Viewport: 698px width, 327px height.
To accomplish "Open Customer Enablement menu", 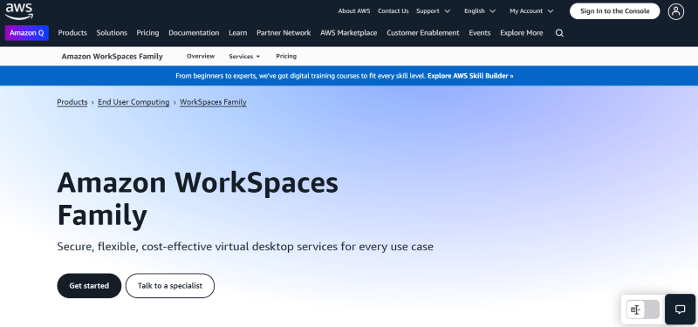I will pos(423,33).
